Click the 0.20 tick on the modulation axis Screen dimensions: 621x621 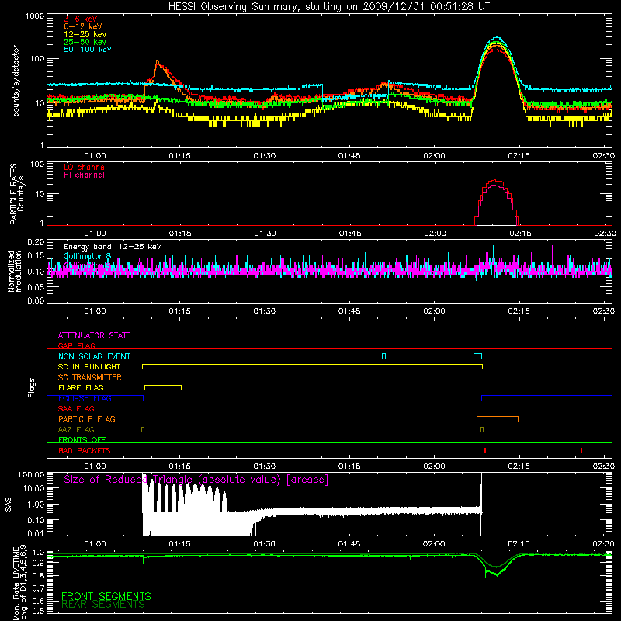click(36, 242)
